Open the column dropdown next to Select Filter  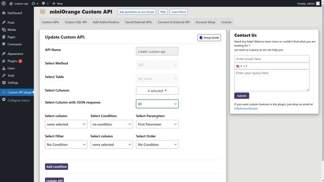point(111,145)
